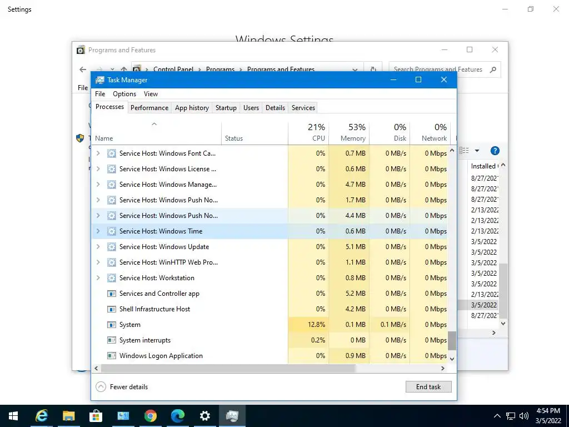Open Google Chrome from the taskbar
The width and height of the screenshot is (569, 427).
click(150, 416)
